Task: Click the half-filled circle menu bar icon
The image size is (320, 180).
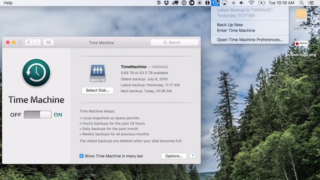Action: (x=207, y=3)
